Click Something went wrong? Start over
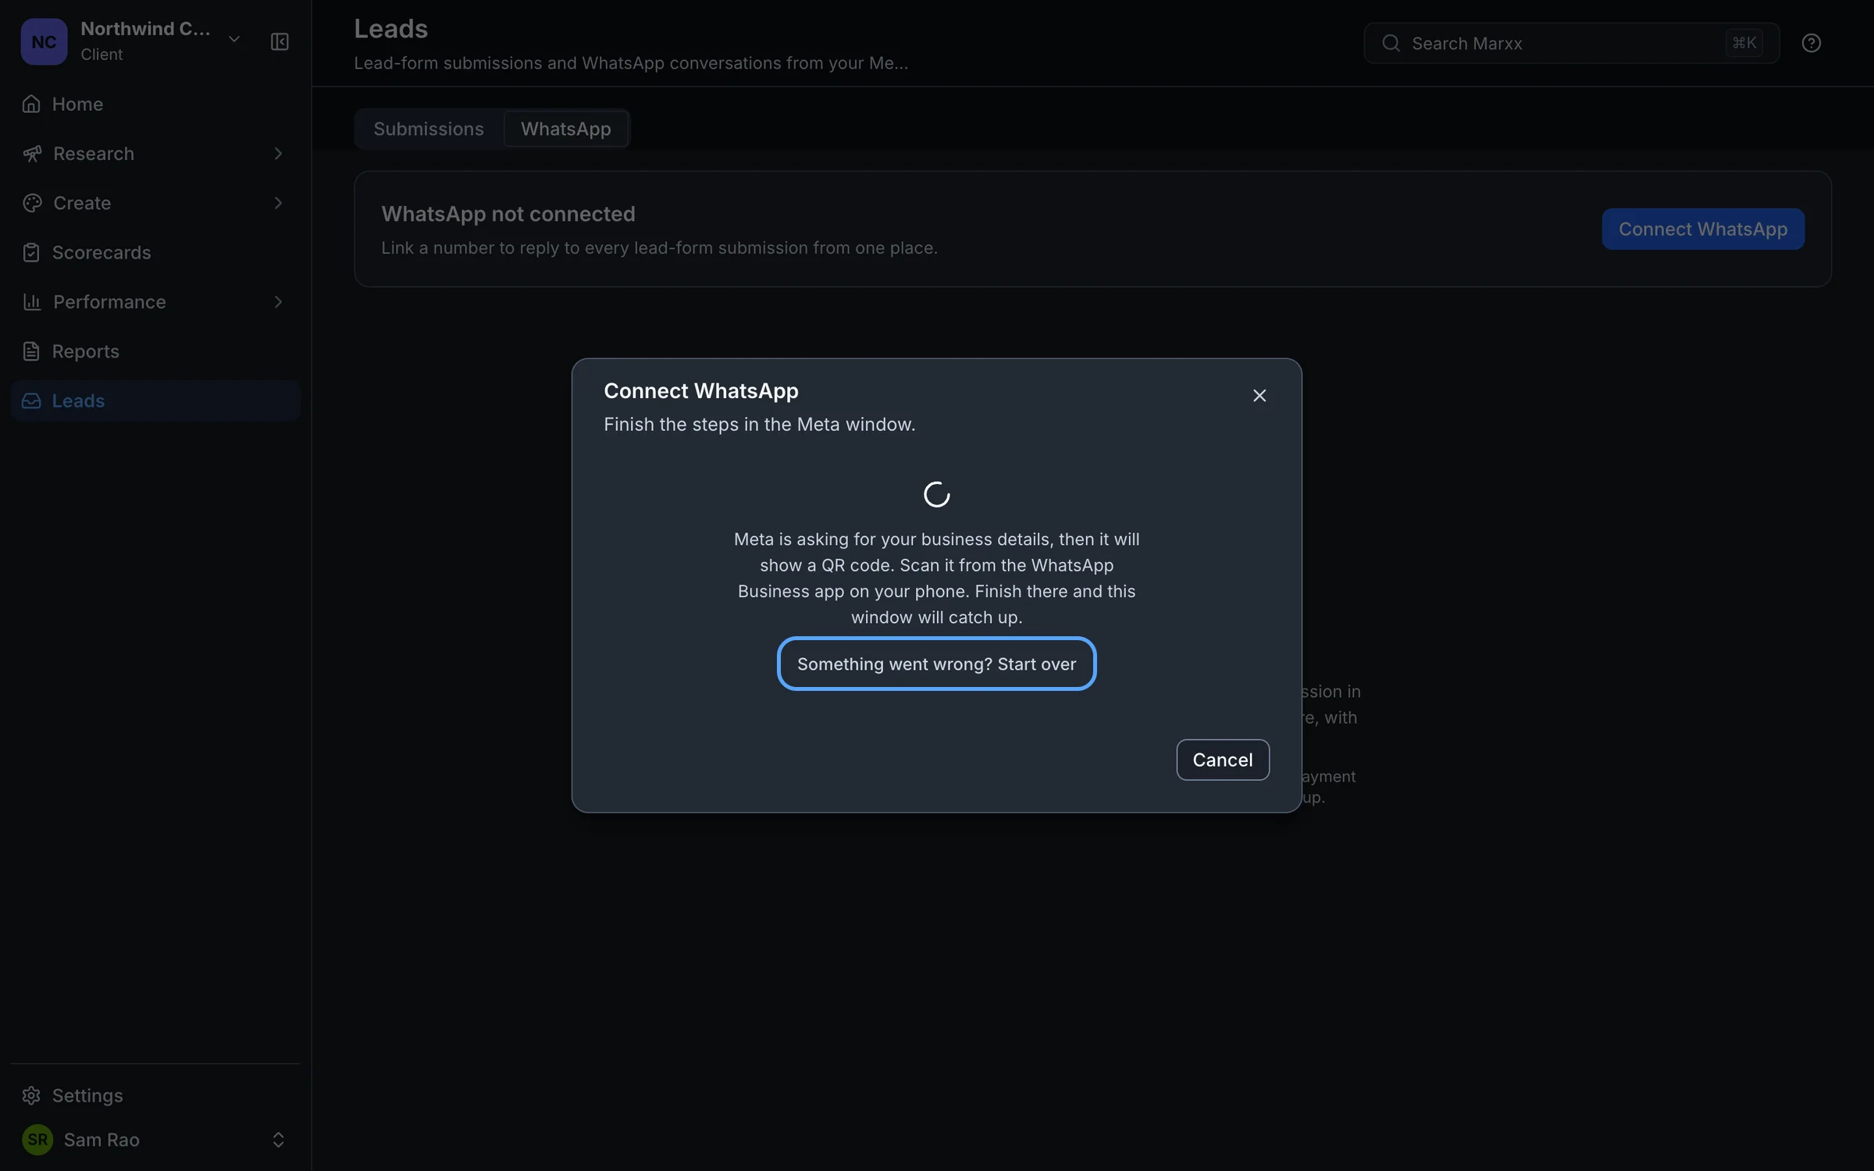Viewport: 1874px width, 1171px height. tap(936, 664)
